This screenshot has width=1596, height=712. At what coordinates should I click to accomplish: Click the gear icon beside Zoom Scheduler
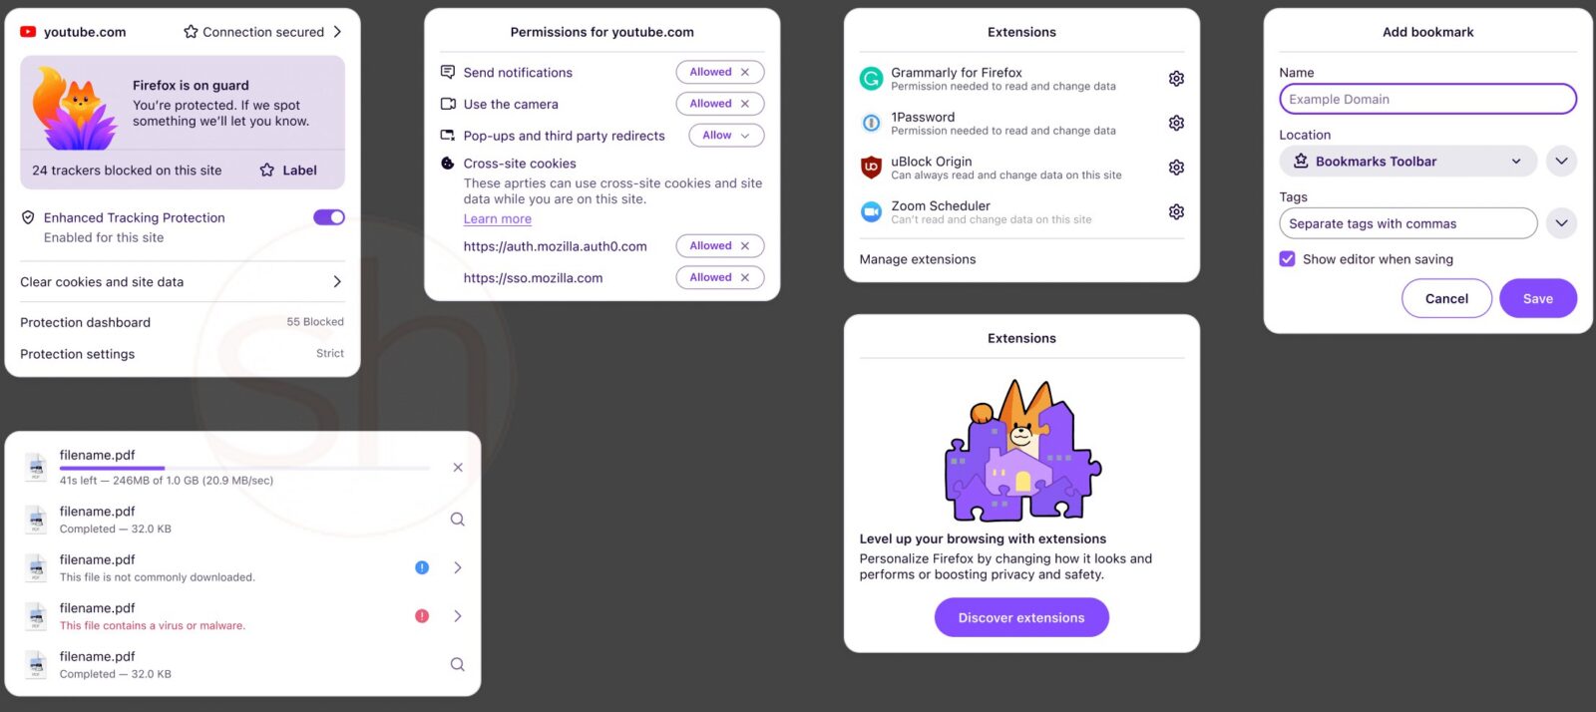(1176, 212)
